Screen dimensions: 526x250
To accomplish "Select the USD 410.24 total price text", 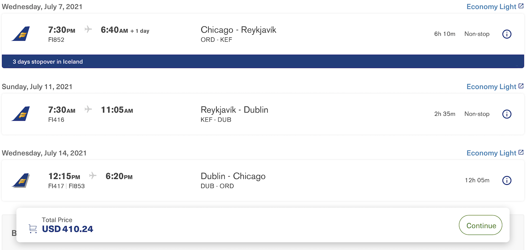I will tap(68, 229).
